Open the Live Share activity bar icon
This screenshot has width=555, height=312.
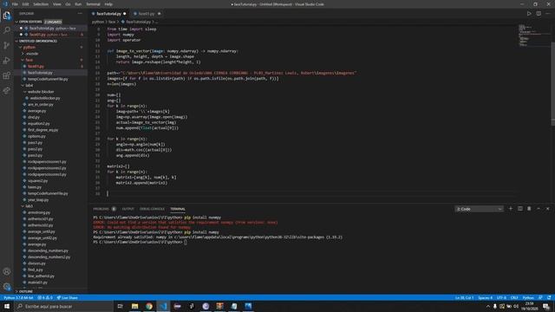pos(7,90)
